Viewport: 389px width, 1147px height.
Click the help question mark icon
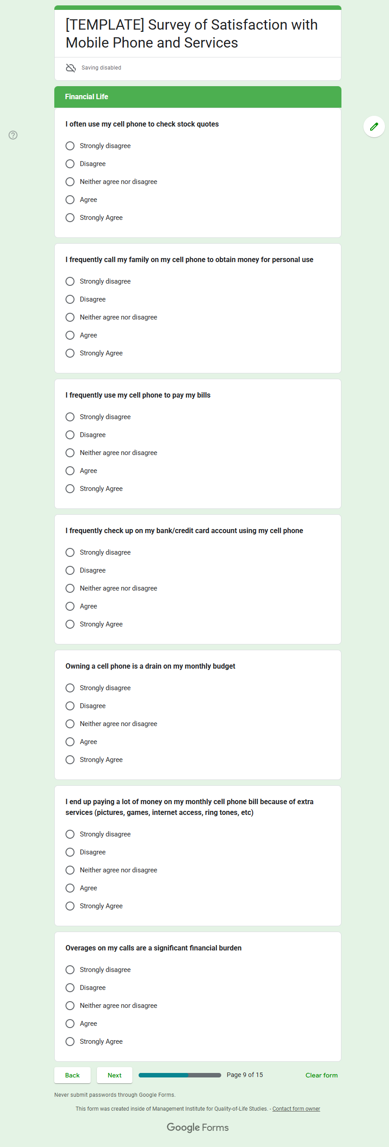point(13,135)
